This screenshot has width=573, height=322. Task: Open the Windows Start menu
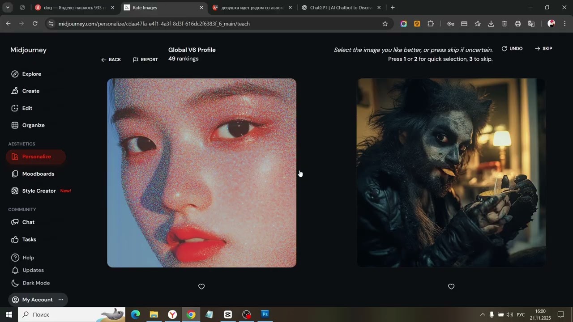click(x=9, y=314)
